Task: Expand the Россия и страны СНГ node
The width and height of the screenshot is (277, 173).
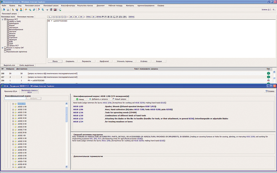Action: point(2,48)
